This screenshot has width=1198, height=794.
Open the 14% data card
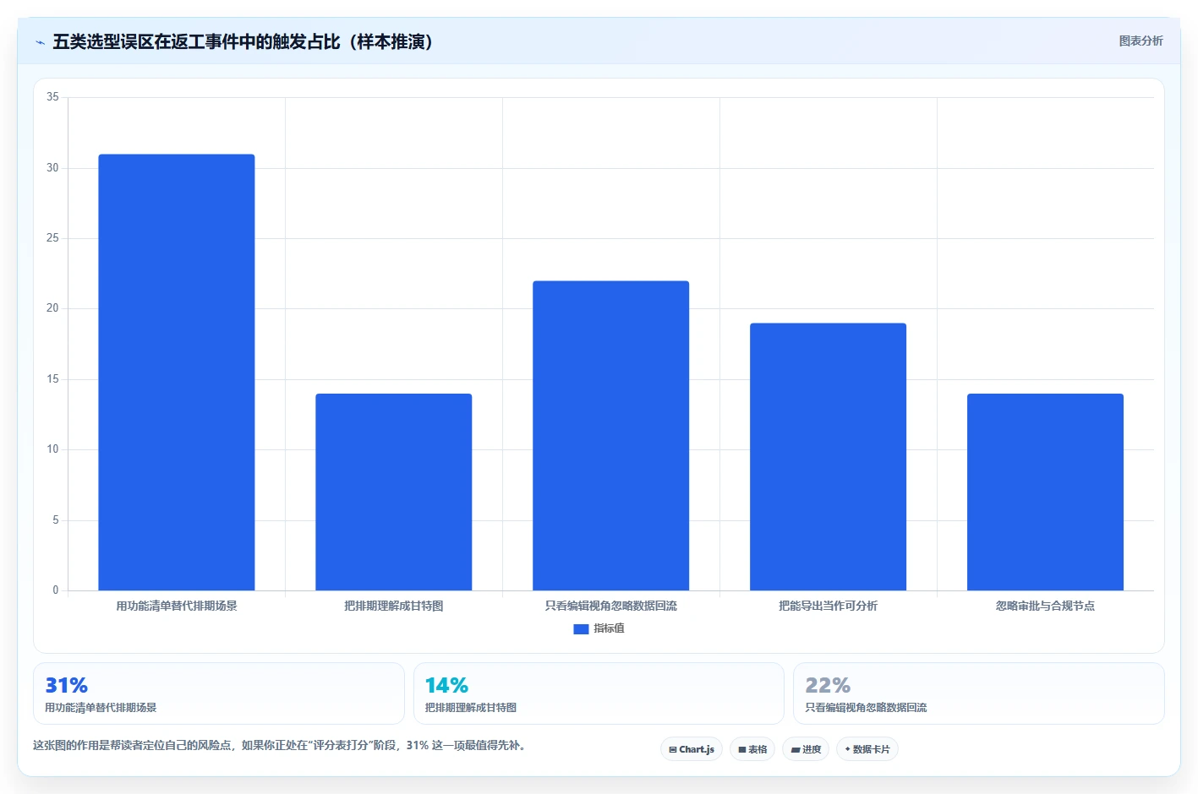coord(599,693)
